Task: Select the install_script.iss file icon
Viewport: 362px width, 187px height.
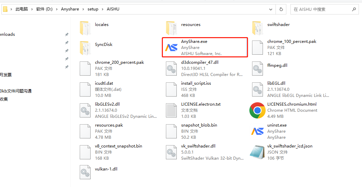Action: click(x=171, y=89)
